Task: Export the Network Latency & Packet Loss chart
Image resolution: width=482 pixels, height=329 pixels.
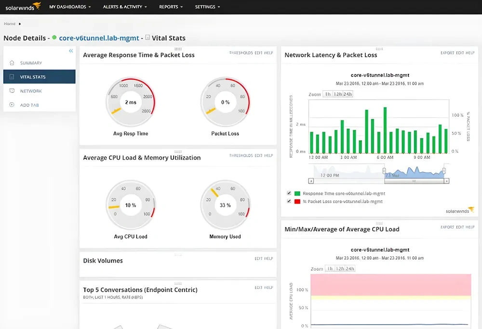Action: [447, 53]
